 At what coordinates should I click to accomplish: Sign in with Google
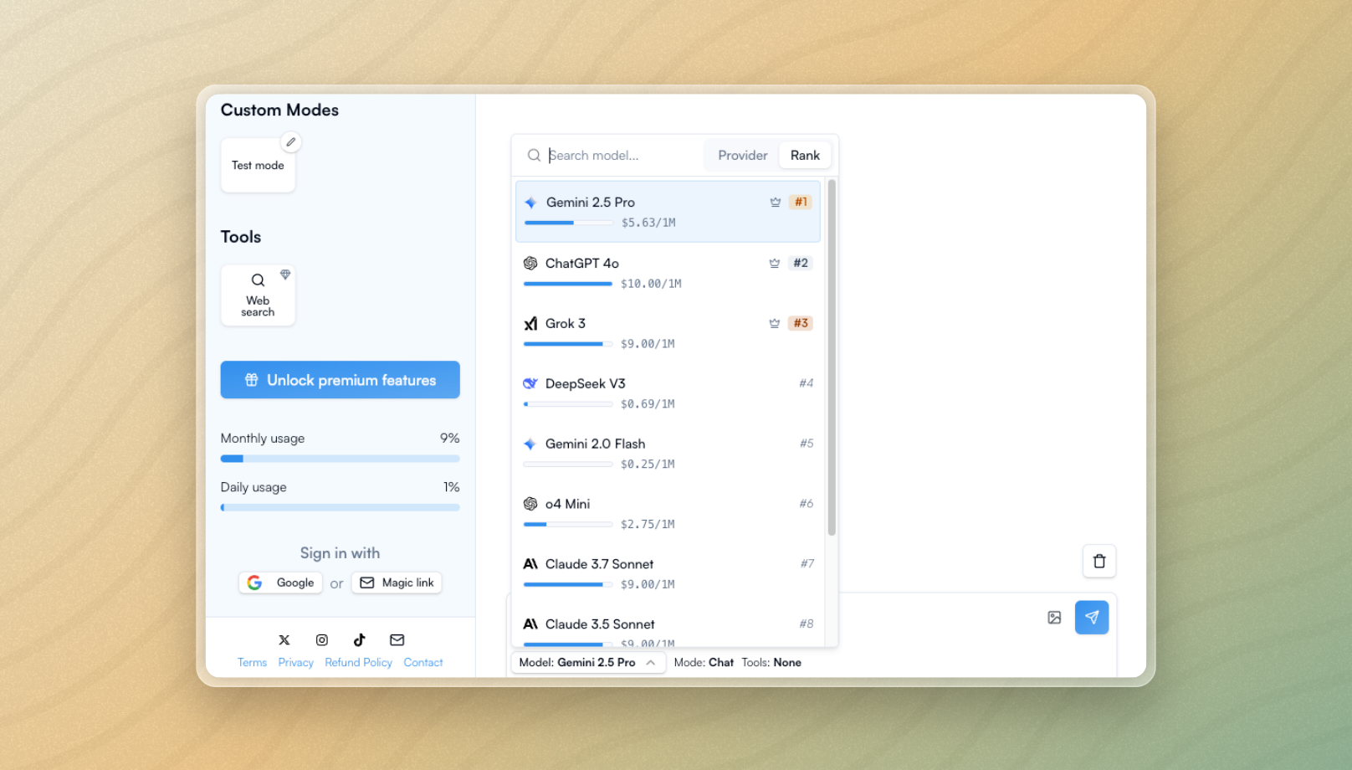tap(280, 583)
